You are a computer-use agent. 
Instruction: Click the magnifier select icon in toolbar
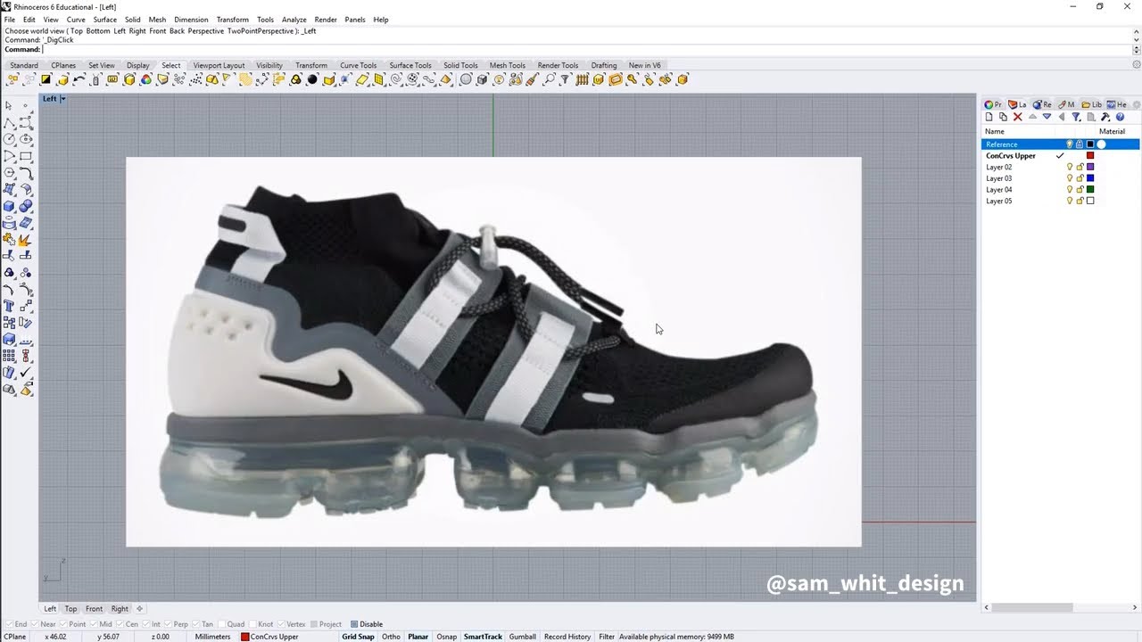click(550, 79)
